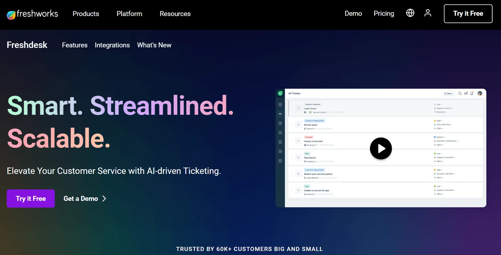Image resolution: width=501 pixels, height=255 pixels.
Task: Click green priority swatch on App latency row
Action: pyautogui.click(x=435, y=154)
